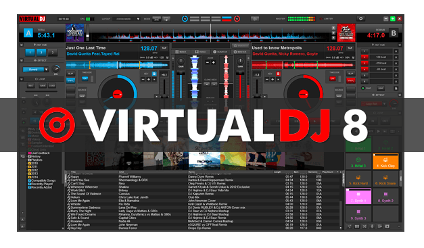Viewport: 424px width, 248px height.
Task: Open the 2014 folder in browser tree
Action: coord(33,177)
